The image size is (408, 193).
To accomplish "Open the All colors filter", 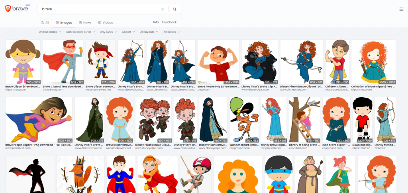I will click(171, 32).
